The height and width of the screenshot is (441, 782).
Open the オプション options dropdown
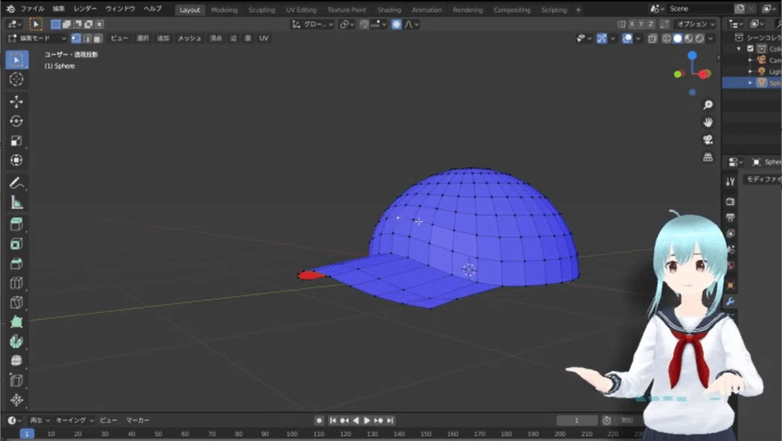696,24
